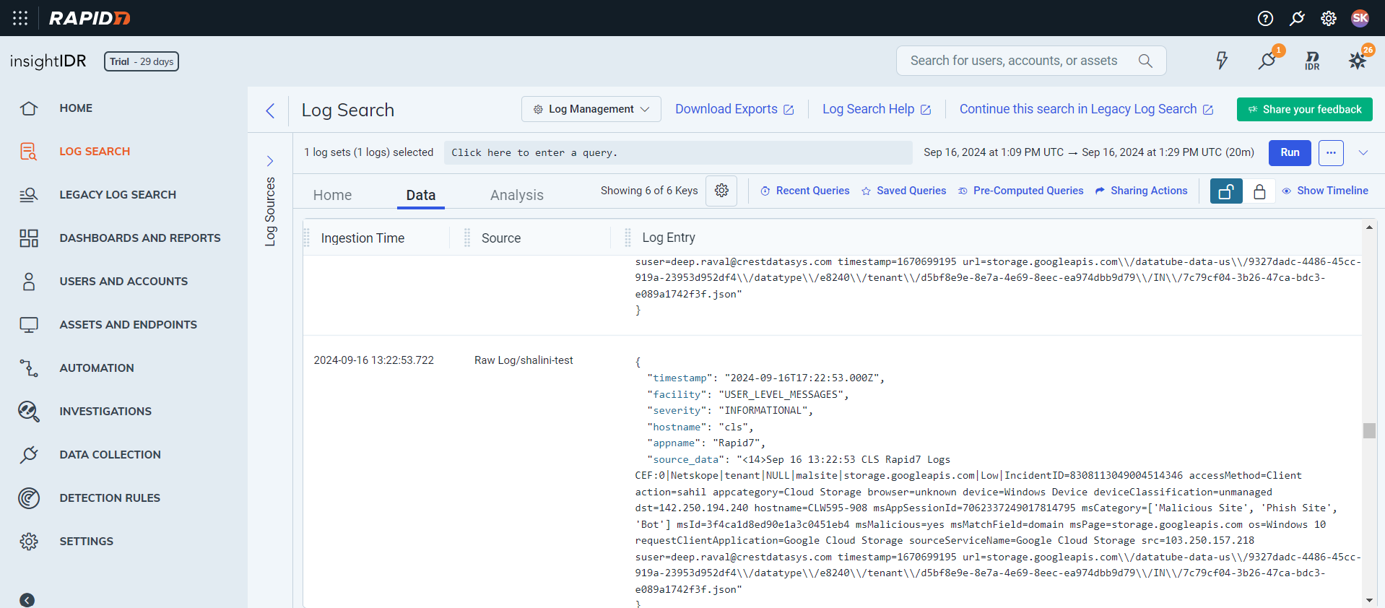Click the search magnifier icon
Image resolution: width=1385 pixels, height=608 pixels.
1145,61
